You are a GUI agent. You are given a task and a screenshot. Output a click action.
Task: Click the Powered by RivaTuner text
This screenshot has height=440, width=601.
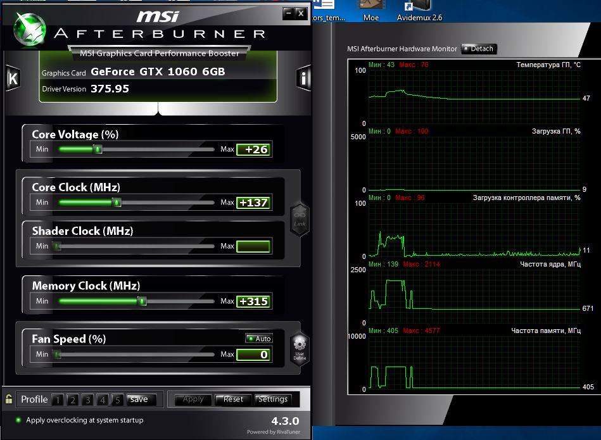274,432
